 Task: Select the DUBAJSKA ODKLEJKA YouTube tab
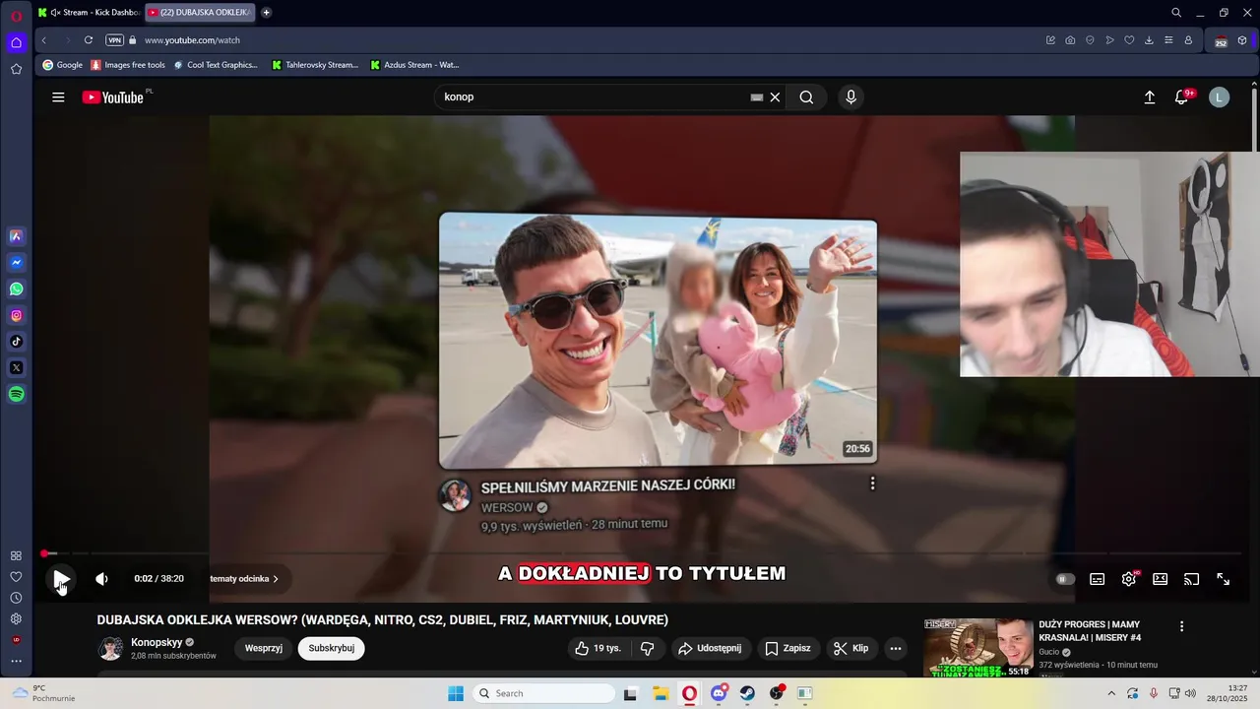click(x=200, y=13)
